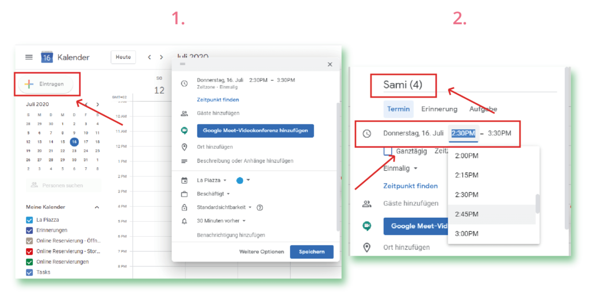
Task: Click the Google Meet icon in panel 2
Action: coord(366,226)
